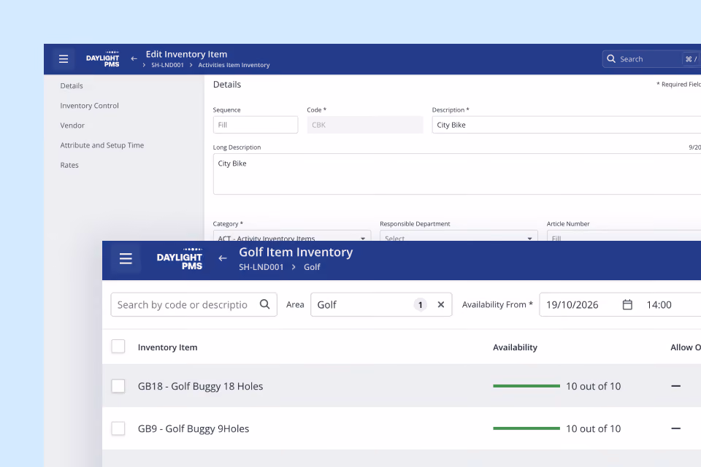Viewport: 701px width, 467px height.
Task: Select Attribute and Setup Time section
Action: [x=102, y=145]
